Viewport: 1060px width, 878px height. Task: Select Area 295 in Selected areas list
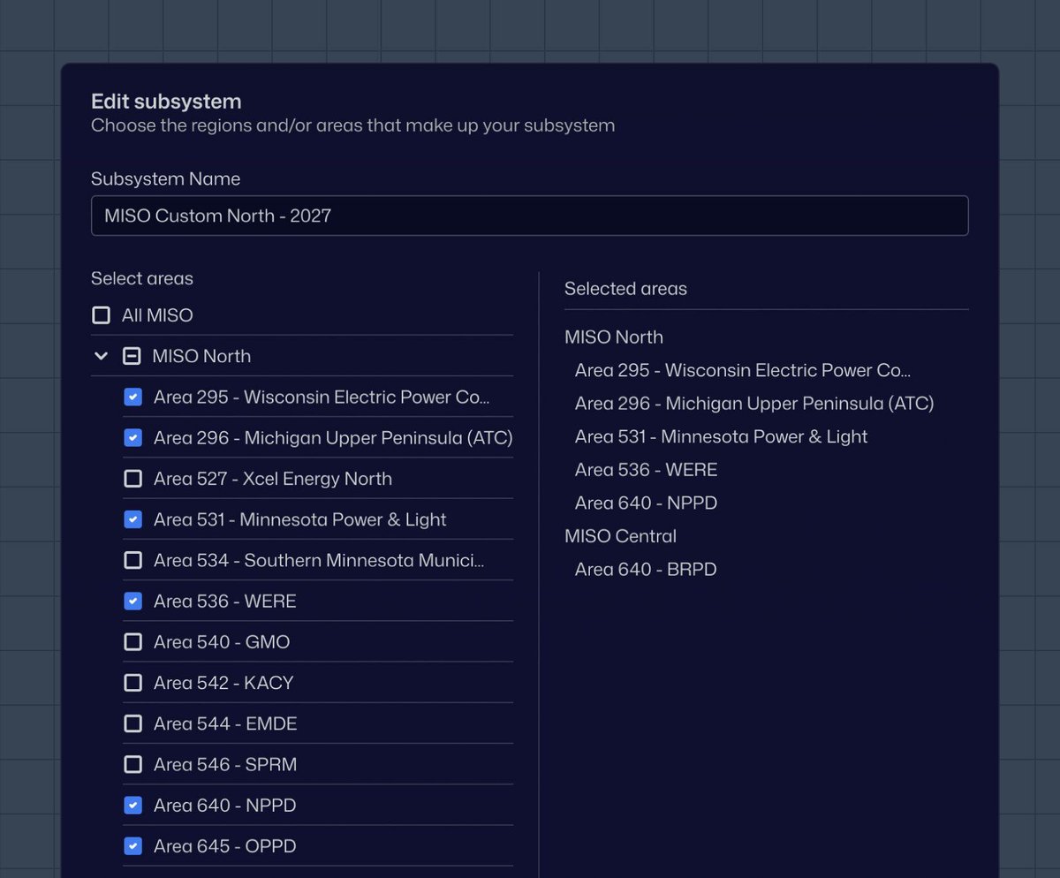pyautogui.click(x=743, y=370)
